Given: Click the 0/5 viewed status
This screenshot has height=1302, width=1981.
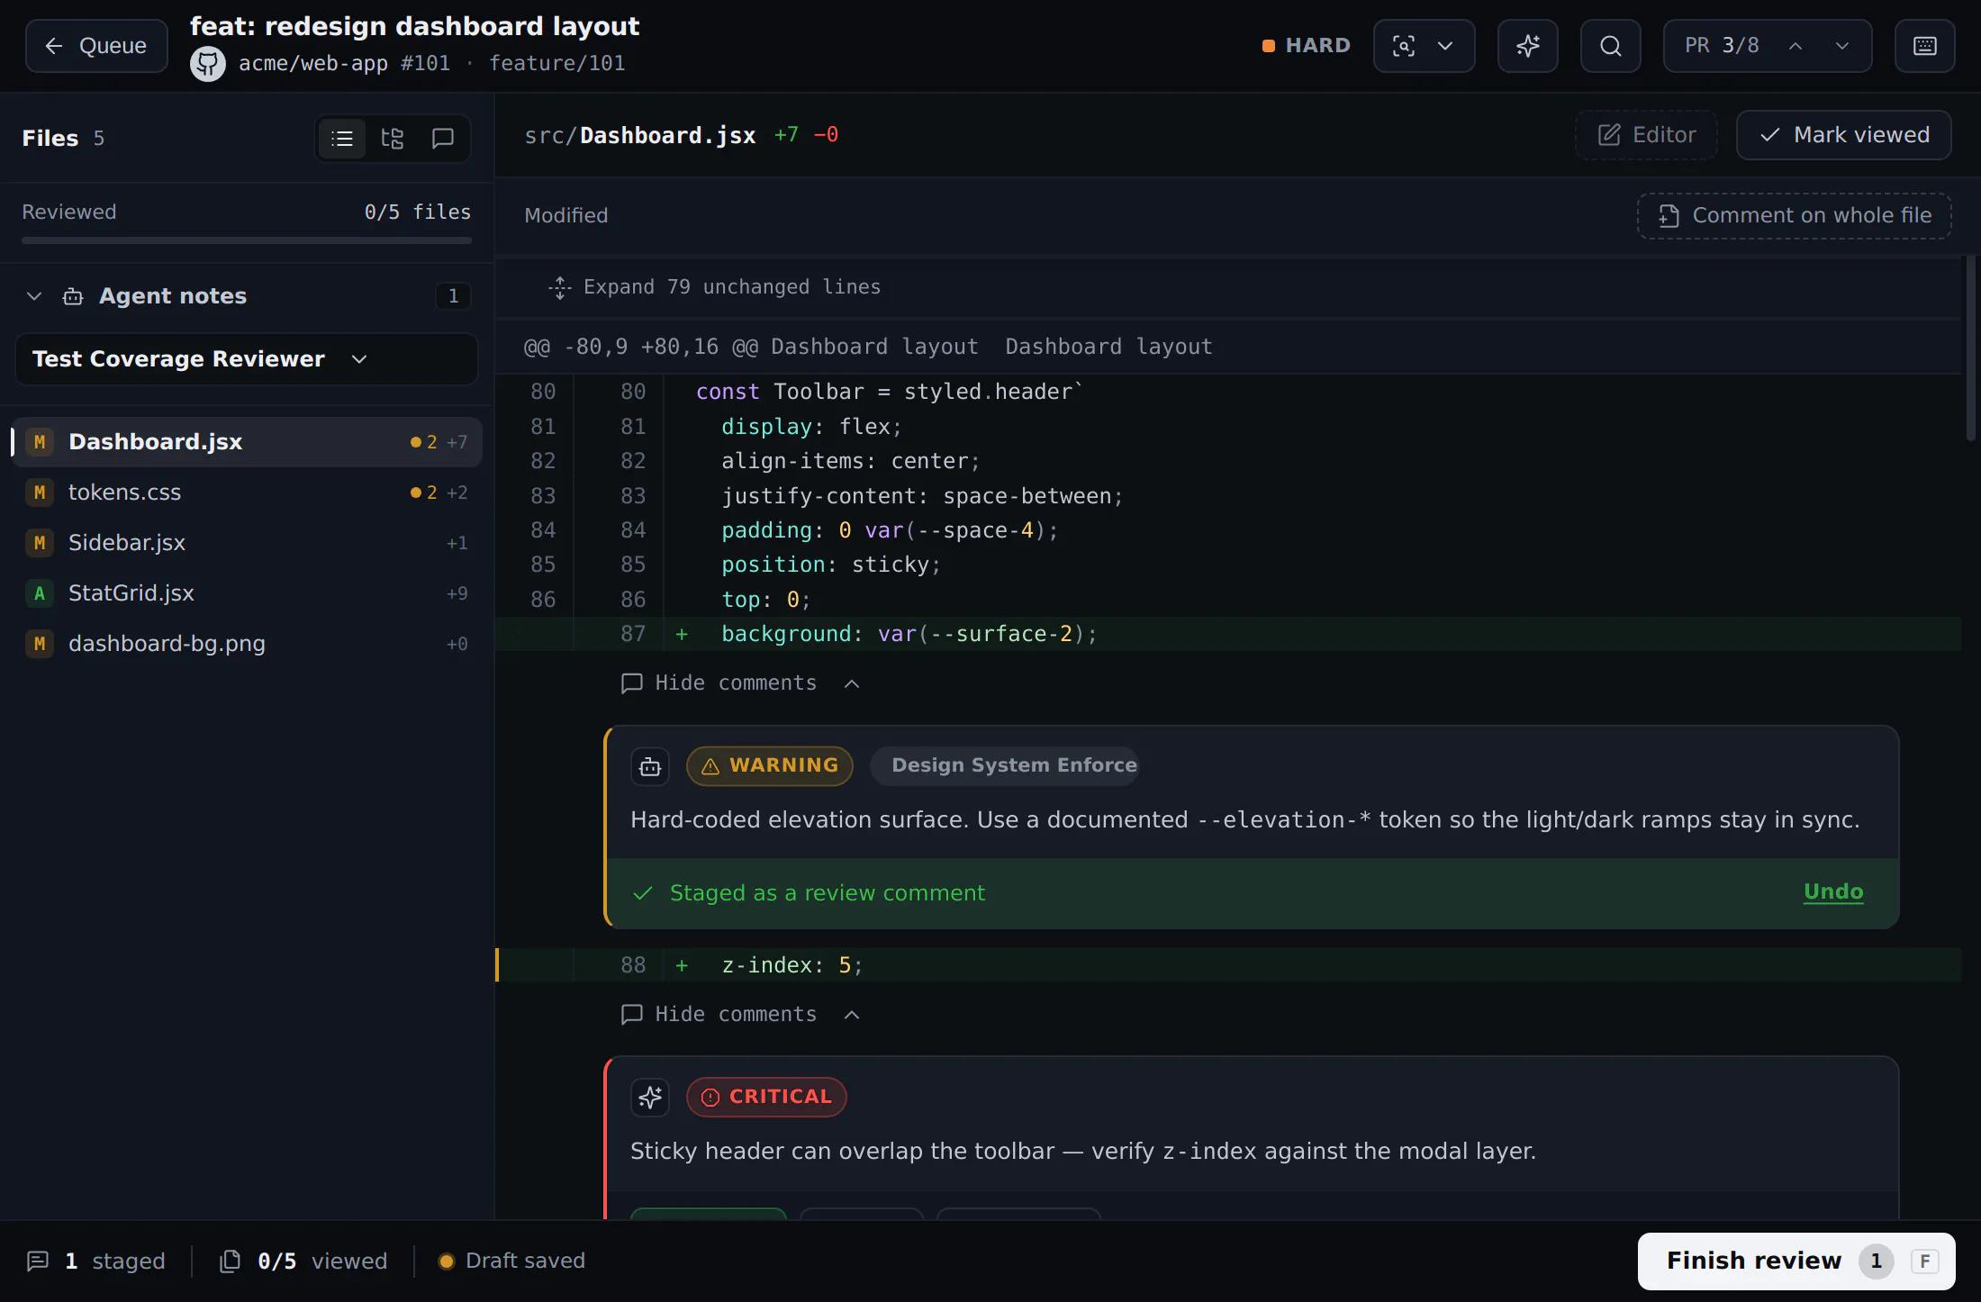Looking at the screenshot, I should [x=303, y=1261].
